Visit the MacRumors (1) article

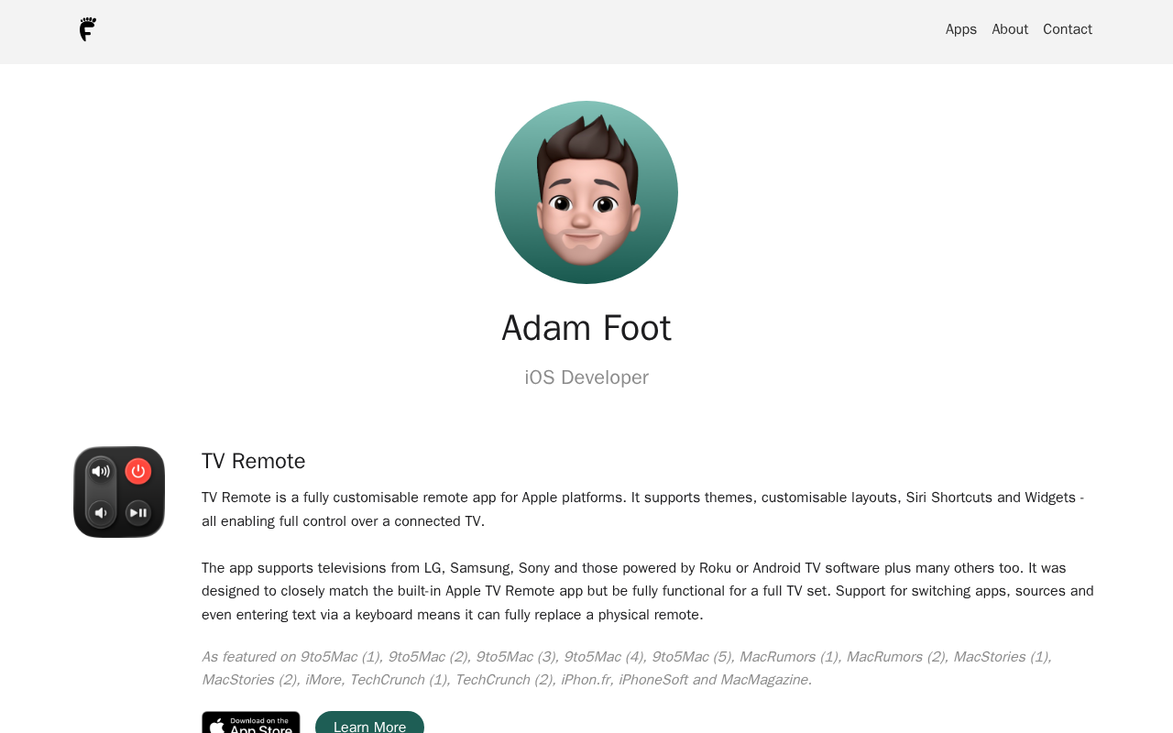tap(789, 657)
